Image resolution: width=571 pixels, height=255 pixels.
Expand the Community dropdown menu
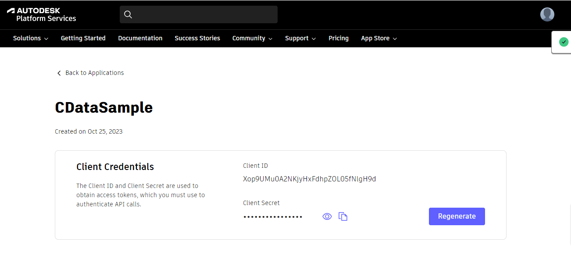coord(252,38)
